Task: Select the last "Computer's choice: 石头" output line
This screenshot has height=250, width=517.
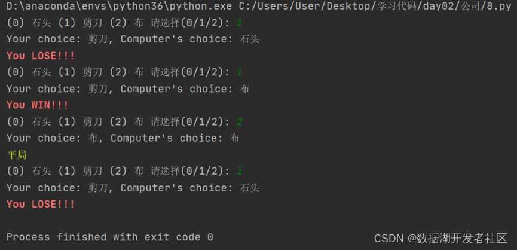Action: [190, 188]
